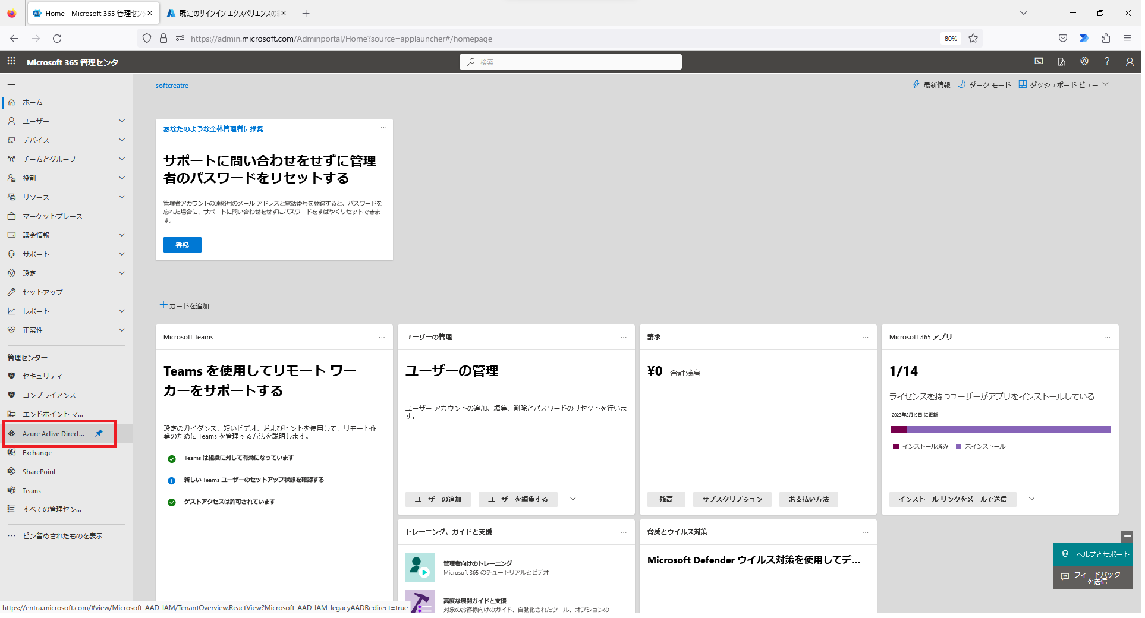Open more options on Microsoft Teams card
Image resolution: width=1145 pixels, height=618 pixels.
382,338
